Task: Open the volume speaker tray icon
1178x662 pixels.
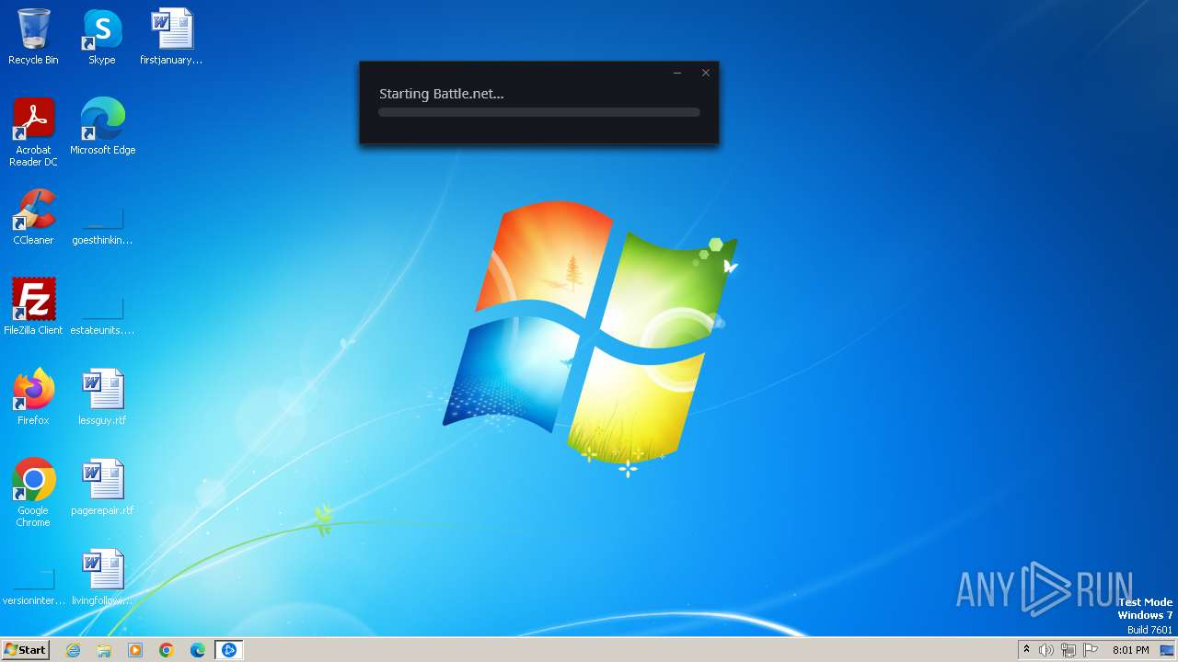Action: [1046, 650]
